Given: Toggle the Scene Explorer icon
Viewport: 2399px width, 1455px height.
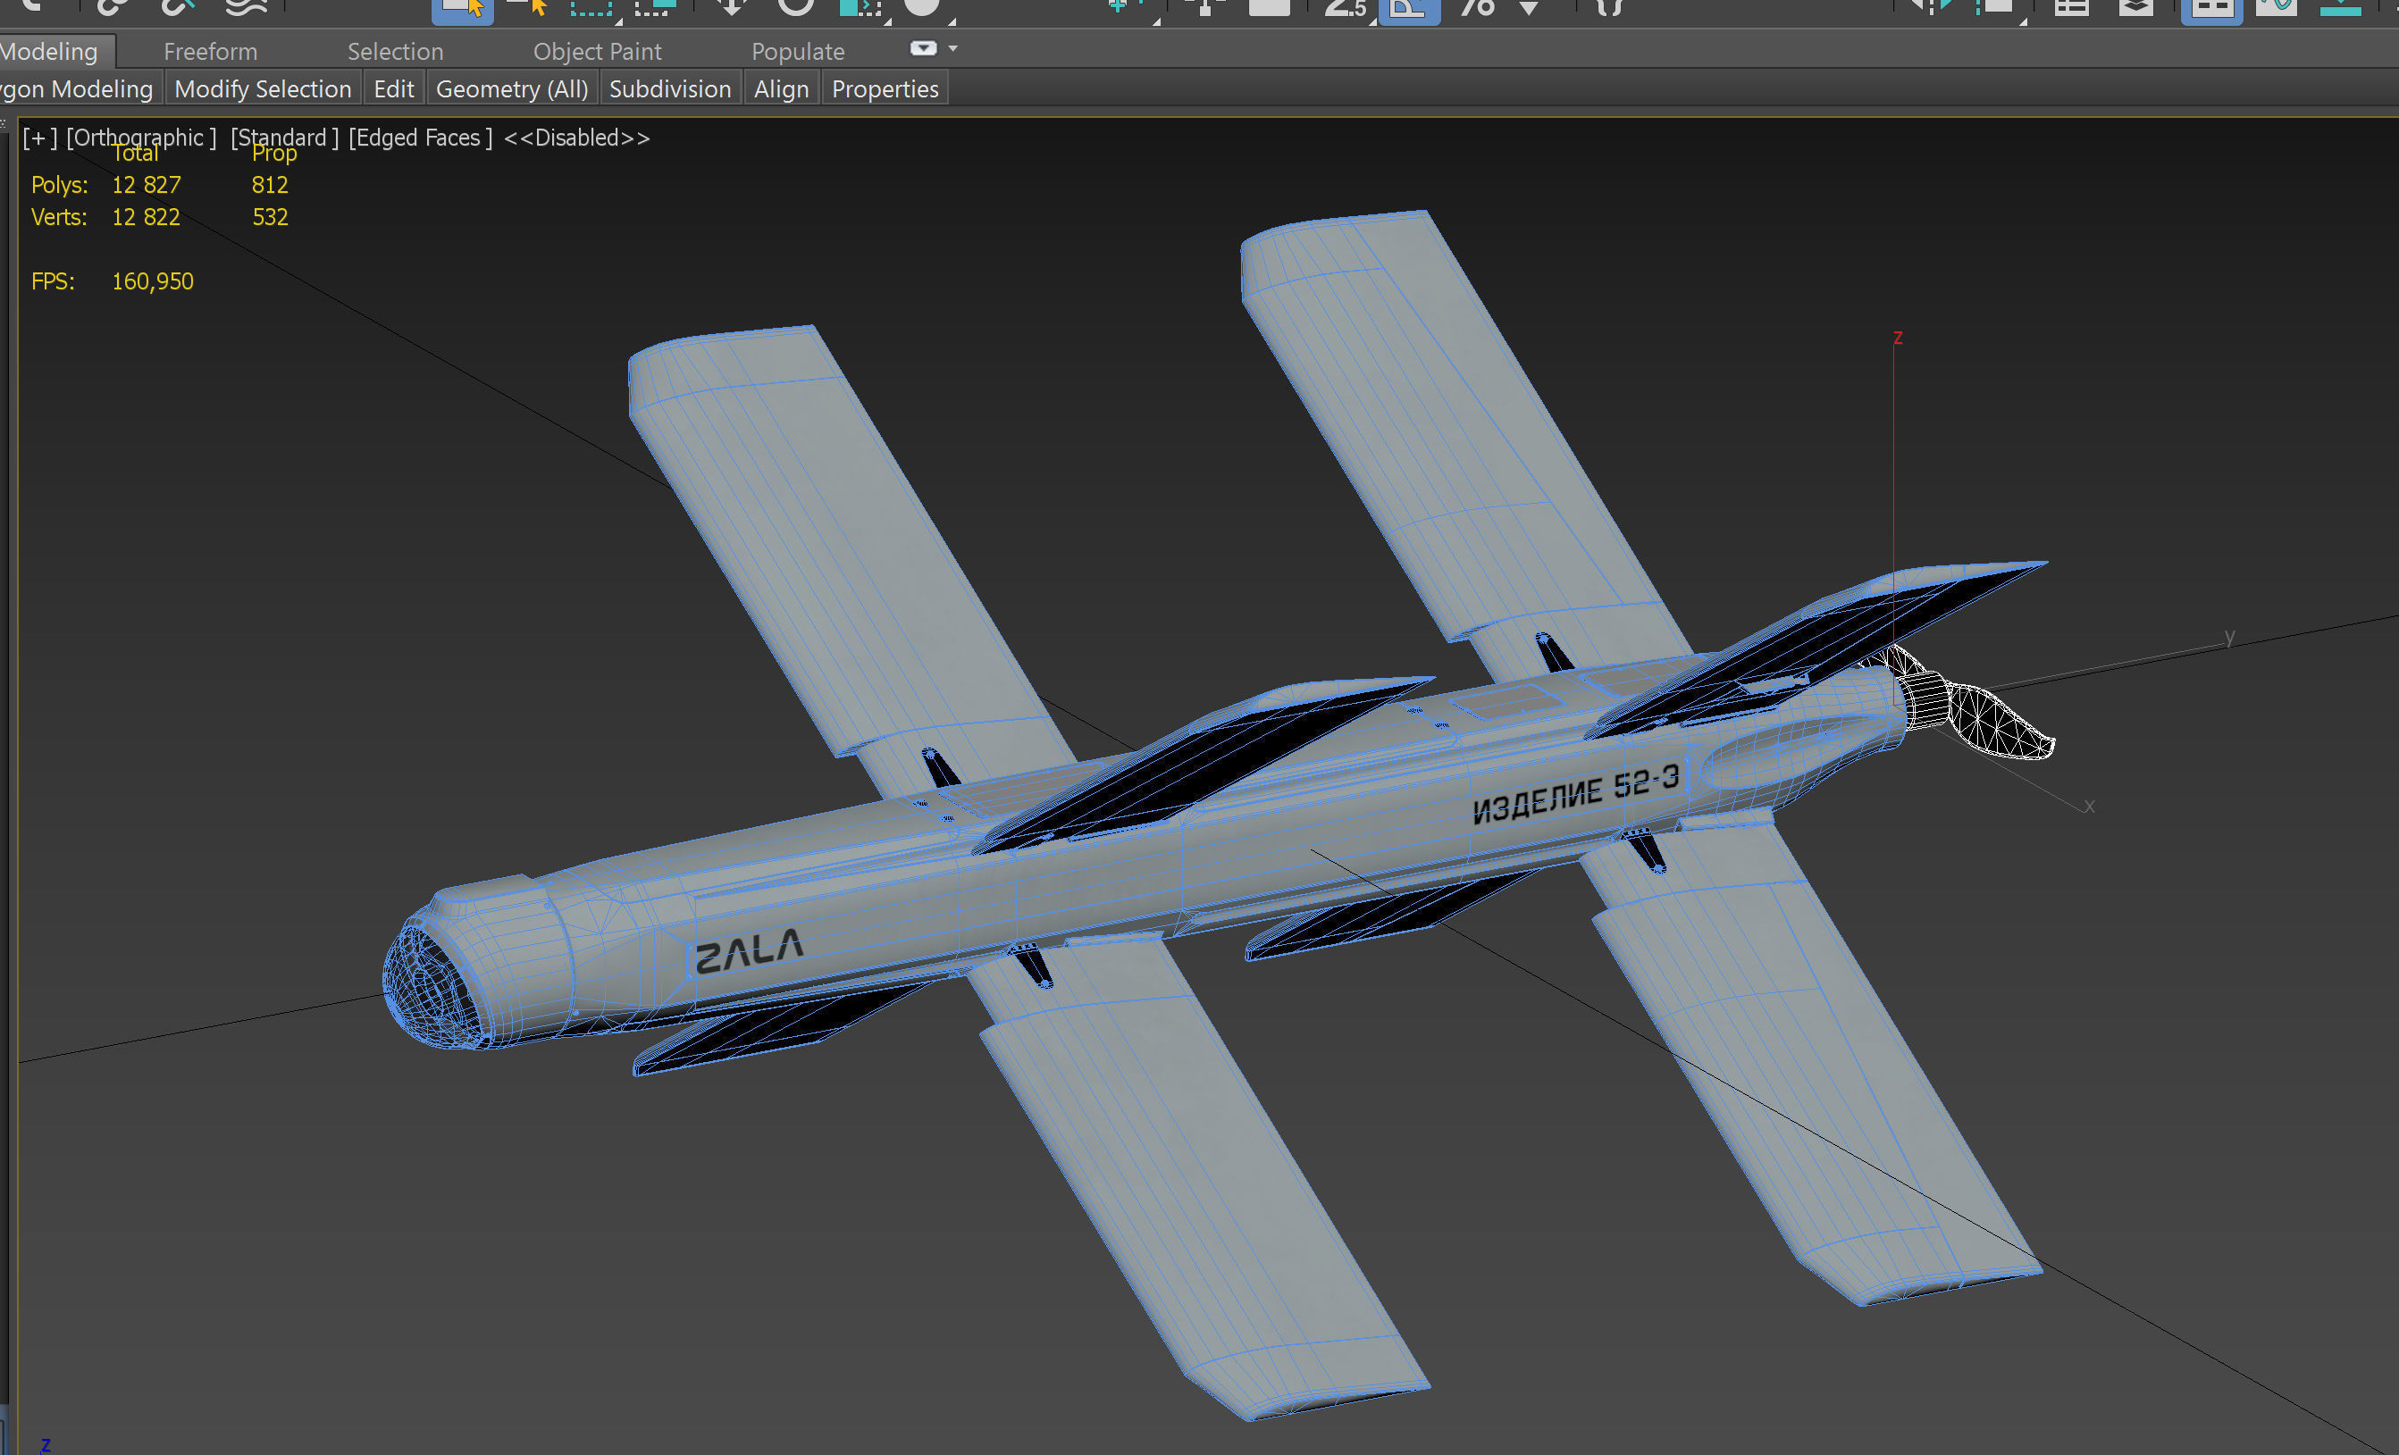Looking at the screenshot, I should (2072, 8).
